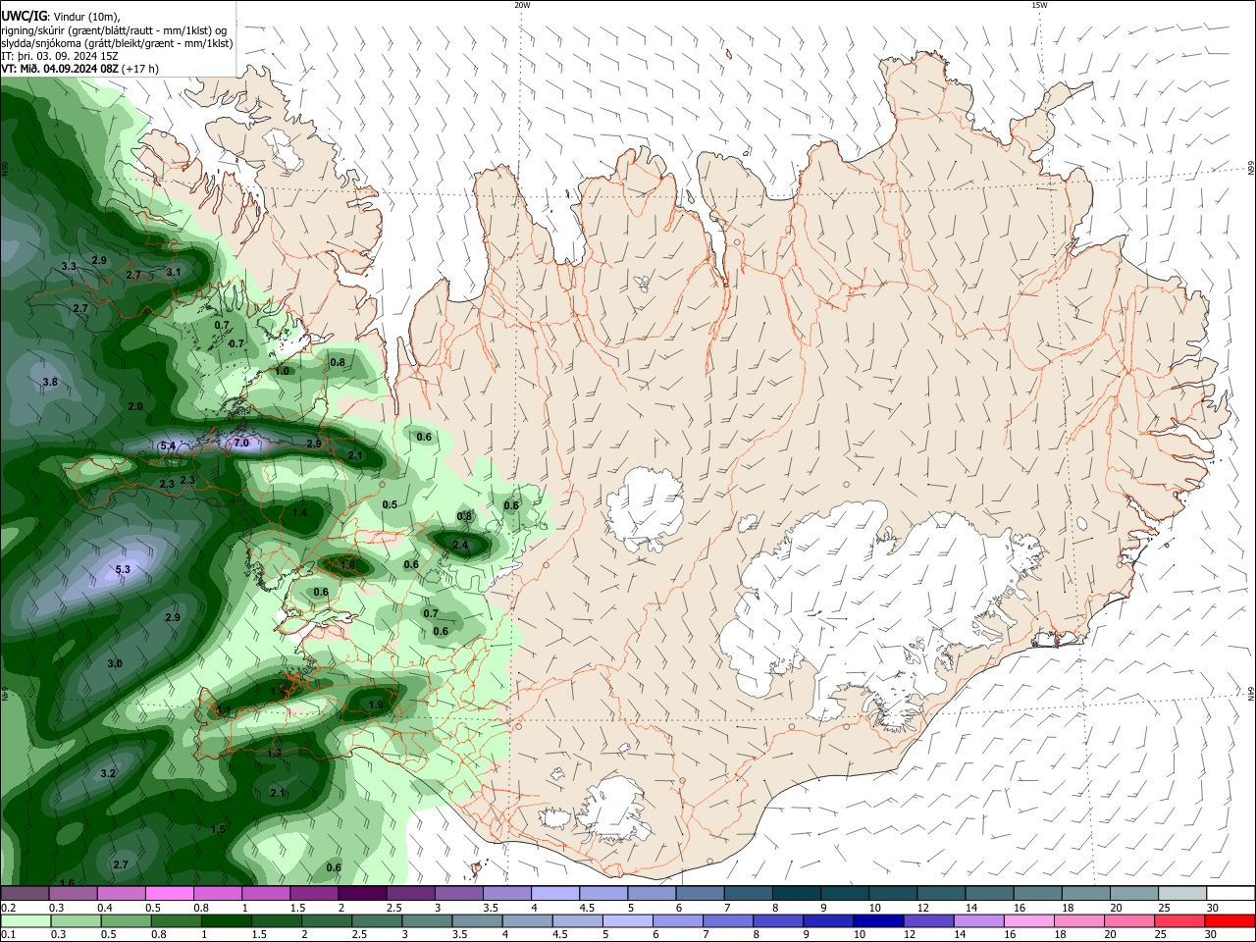Click the 5.4 precipitation value label
Screen dimensions: 1256x942
[168, 446]
